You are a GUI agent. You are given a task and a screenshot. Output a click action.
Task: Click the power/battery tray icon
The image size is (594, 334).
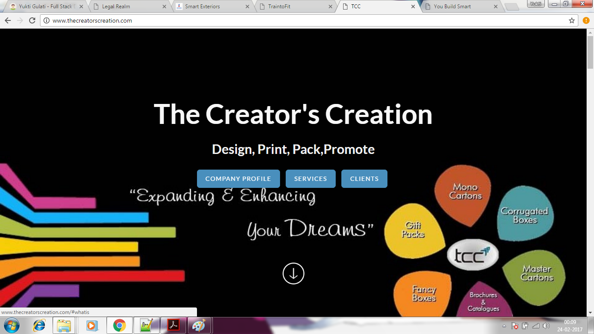525,326
